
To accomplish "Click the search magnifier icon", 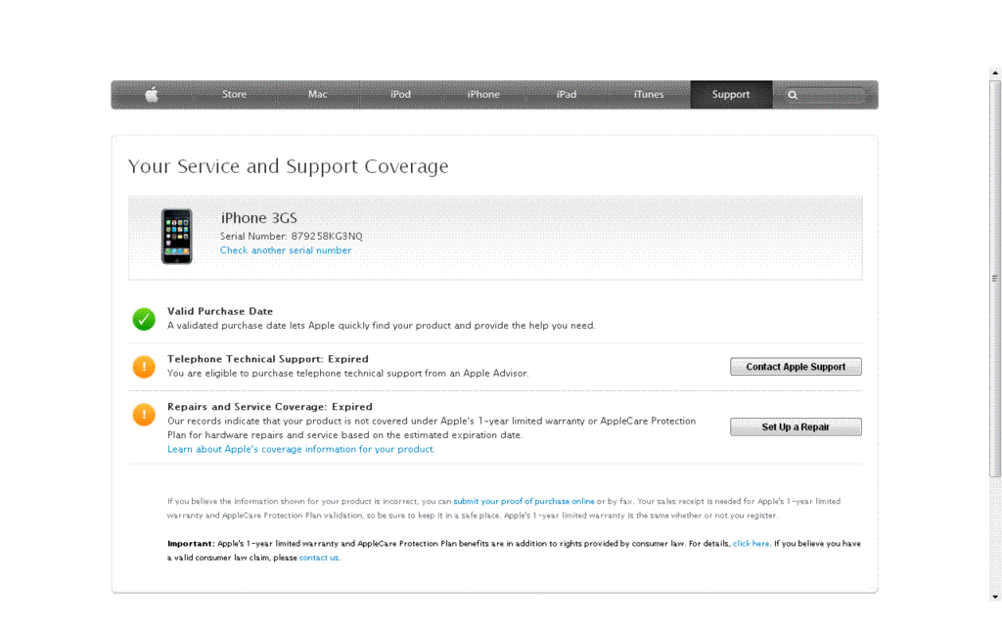I will point(793,95).
